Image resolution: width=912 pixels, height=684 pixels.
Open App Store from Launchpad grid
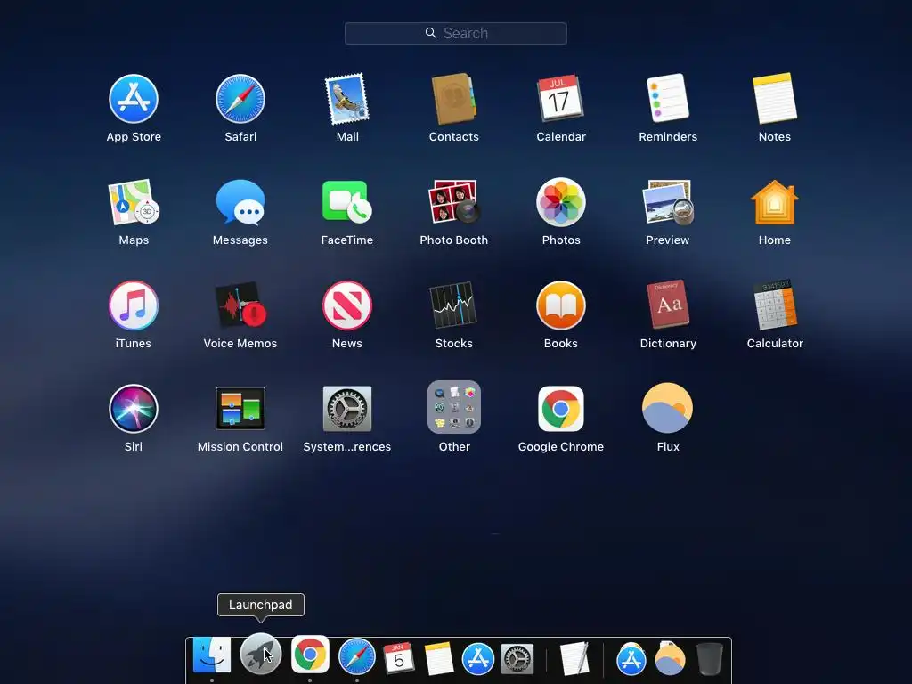click(x=134, y=99)
